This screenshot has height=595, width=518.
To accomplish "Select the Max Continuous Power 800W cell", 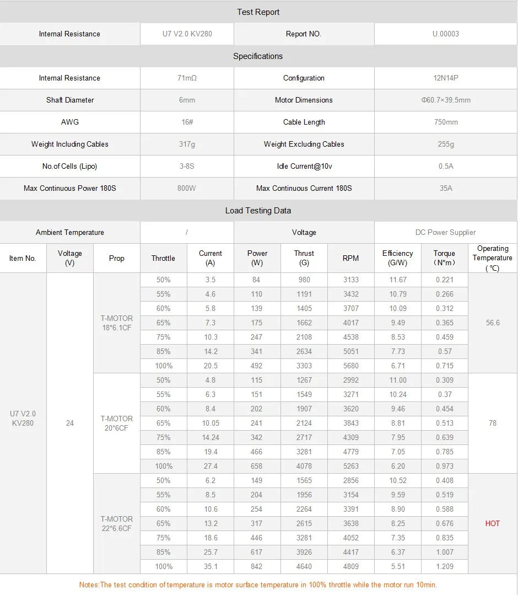I will 186,188.
